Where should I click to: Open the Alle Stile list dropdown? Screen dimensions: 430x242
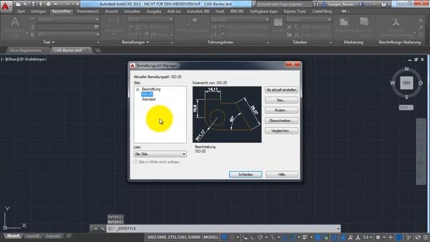[x=160, y=154]
